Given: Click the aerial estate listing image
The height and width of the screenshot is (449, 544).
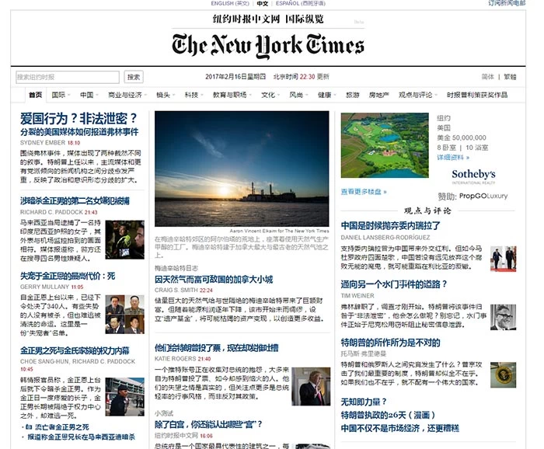Looking at the screenshot, I should coord(385,145).
